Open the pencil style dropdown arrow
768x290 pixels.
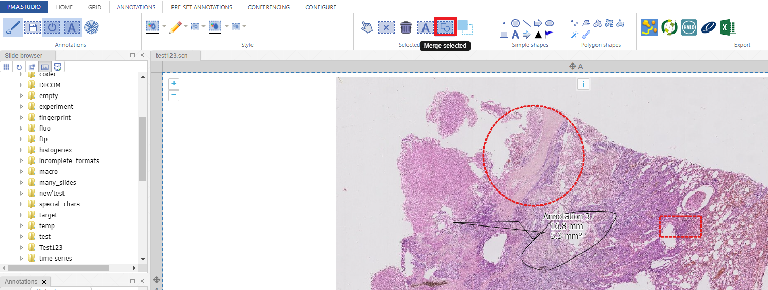pos(185,26)
